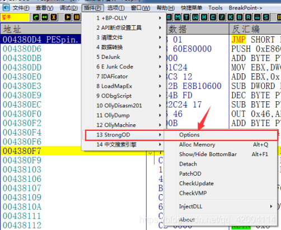Open the CPU (C) window icon
281x230 pixels.
coord(213,17)
